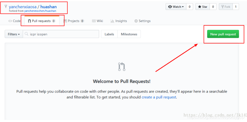
Task: Focus the is:pr is:open search field
Action: (x=61, y=34)
